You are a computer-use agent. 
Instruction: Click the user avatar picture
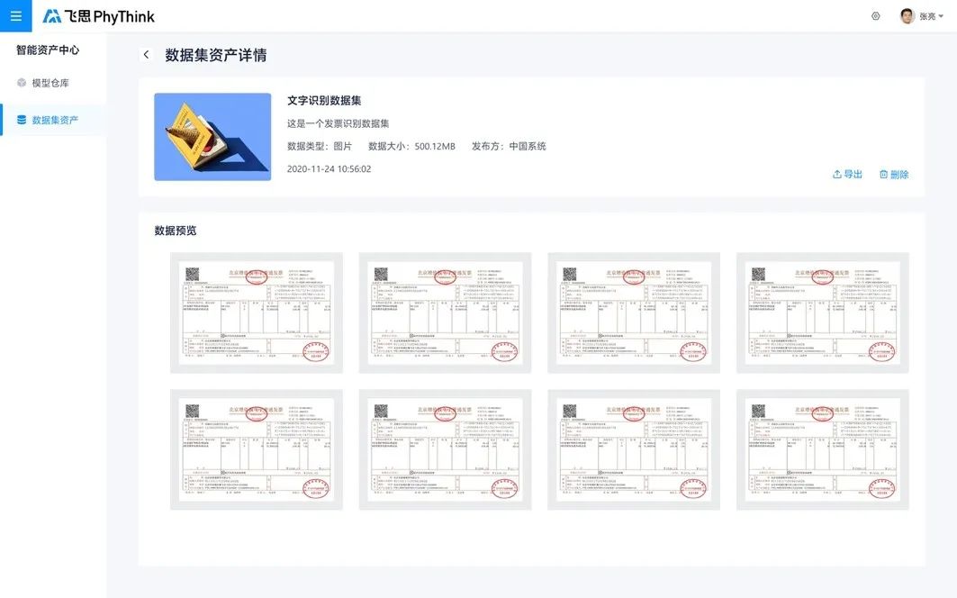(907, 16)
